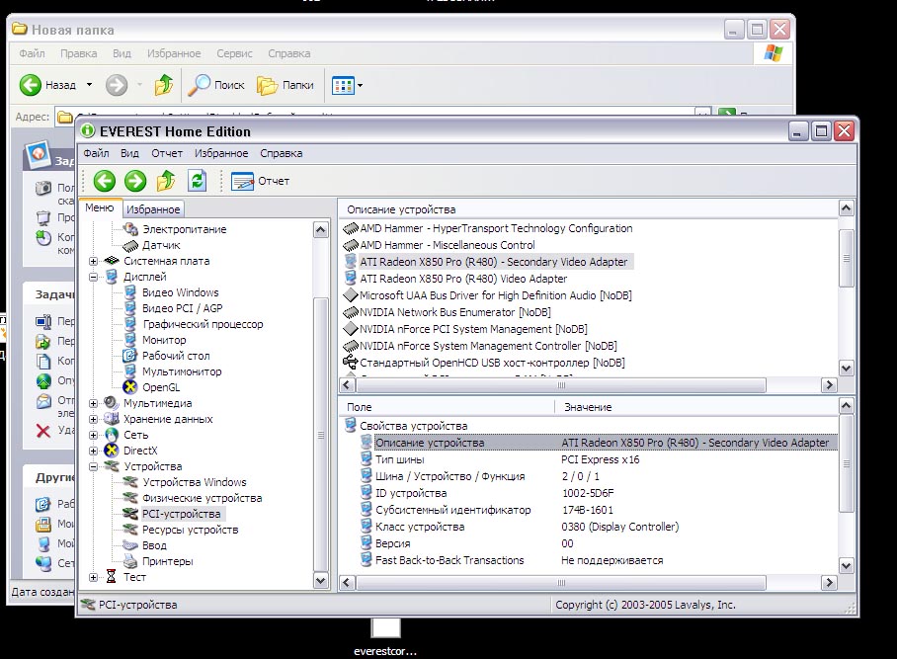
Task: Select Видео PCI / AGP item
Action: point(182,308)
